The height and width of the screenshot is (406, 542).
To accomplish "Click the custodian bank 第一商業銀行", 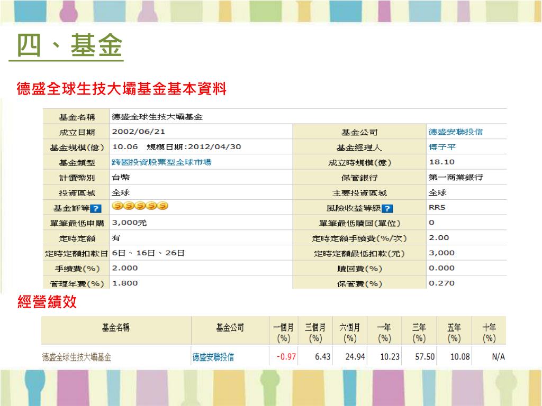I will [x=456, y=177].
